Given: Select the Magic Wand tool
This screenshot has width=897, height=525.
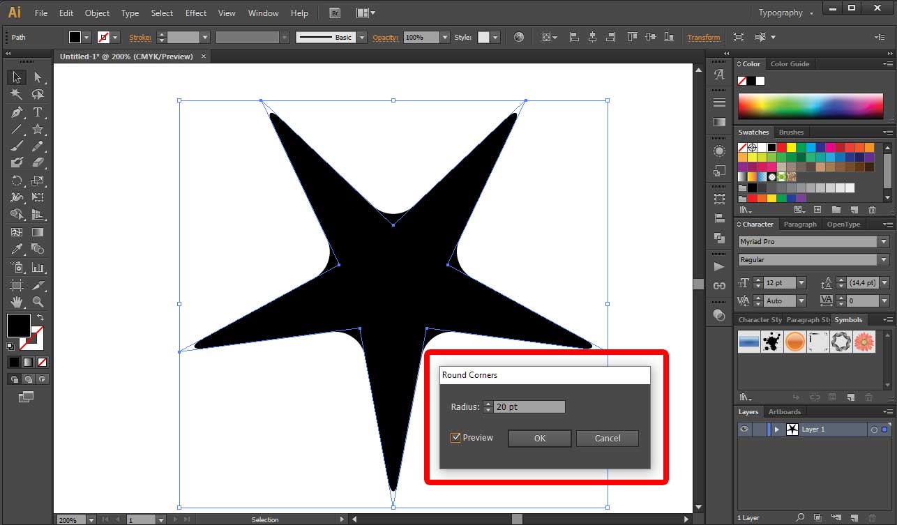Looking at the screenshot, I should [x=16, y=94].
